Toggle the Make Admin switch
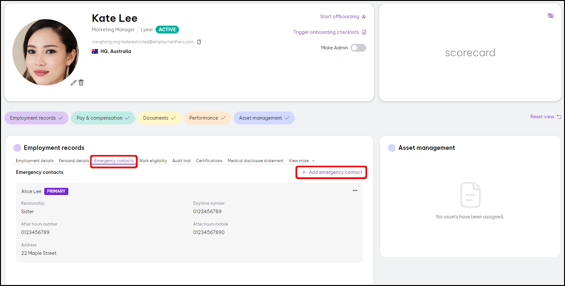The image size is (565, 286). pos(358,48)
